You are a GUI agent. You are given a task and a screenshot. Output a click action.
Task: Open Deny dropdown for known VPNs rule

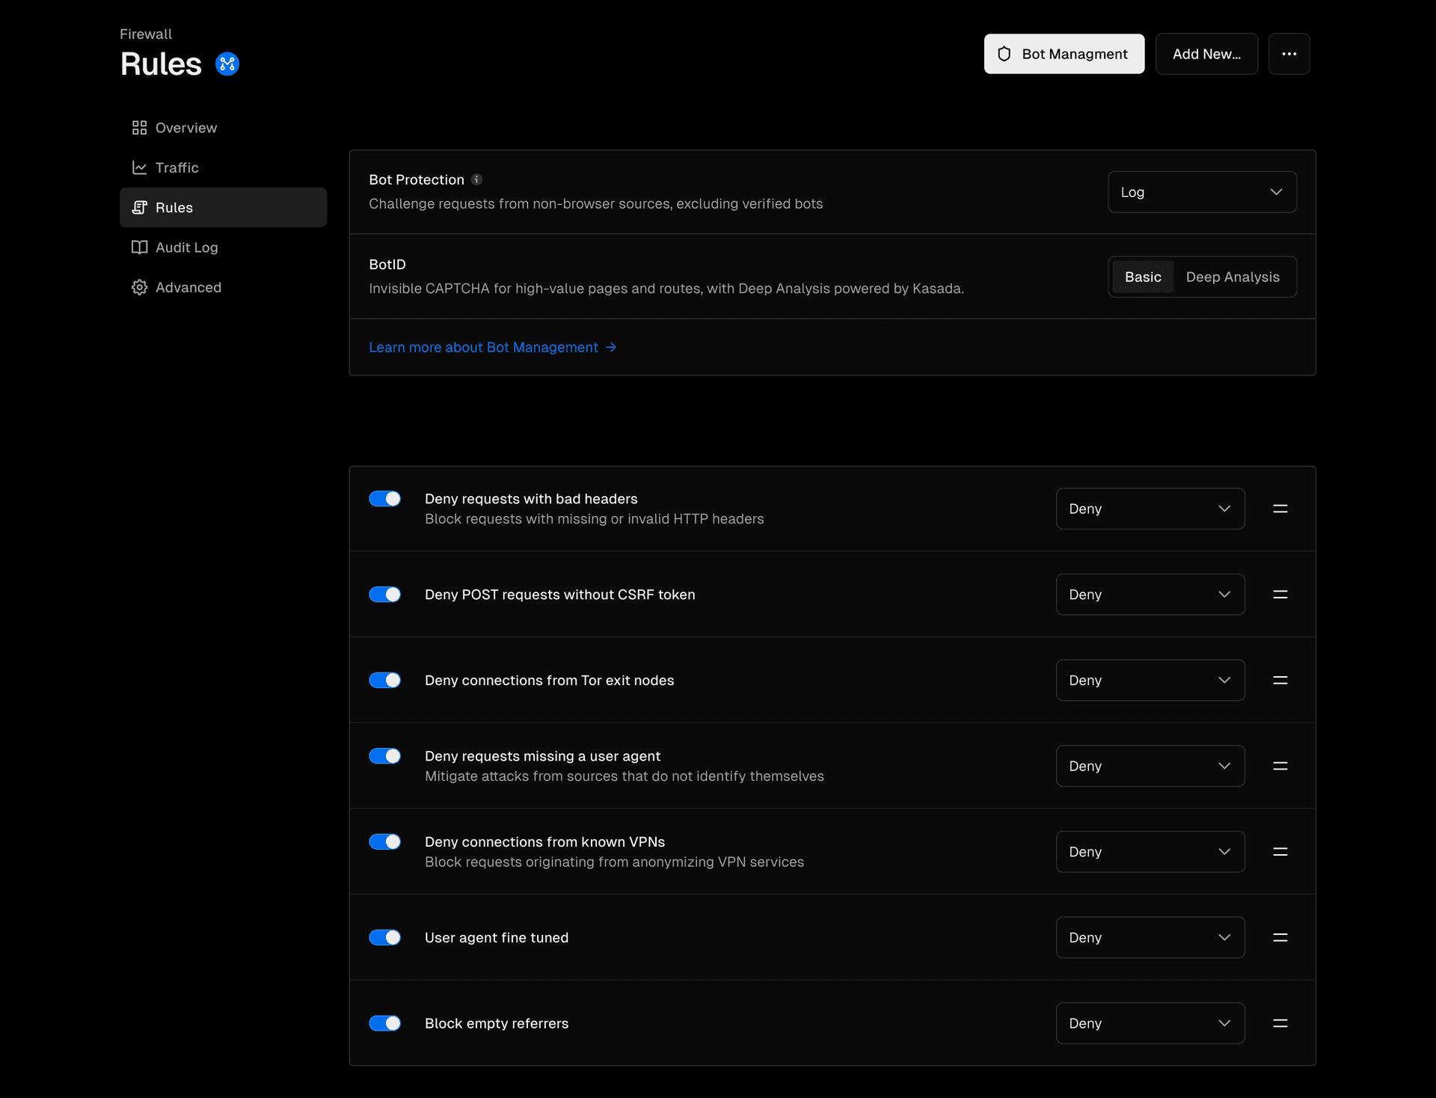click(x=1150, y=852)
